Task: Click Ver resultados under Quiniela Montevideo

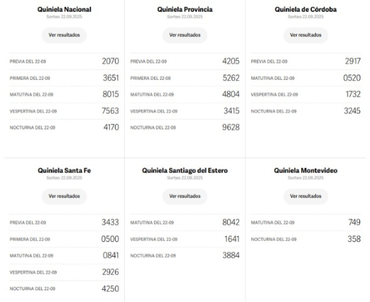Action: (305, 196)
